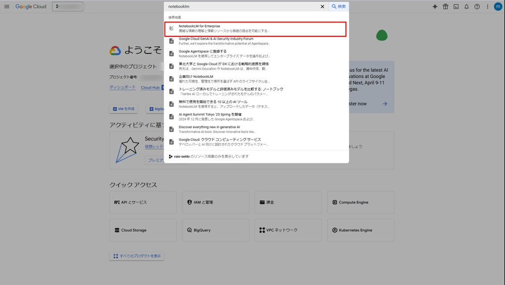Click the notebooklm search input field
The height and width of the screenshot is (285, 505).
point(241,7)
